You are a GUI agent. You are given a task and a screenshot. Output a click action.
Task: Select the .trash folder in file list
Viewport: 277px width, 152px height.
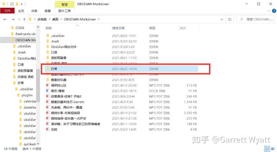point(121,41)
